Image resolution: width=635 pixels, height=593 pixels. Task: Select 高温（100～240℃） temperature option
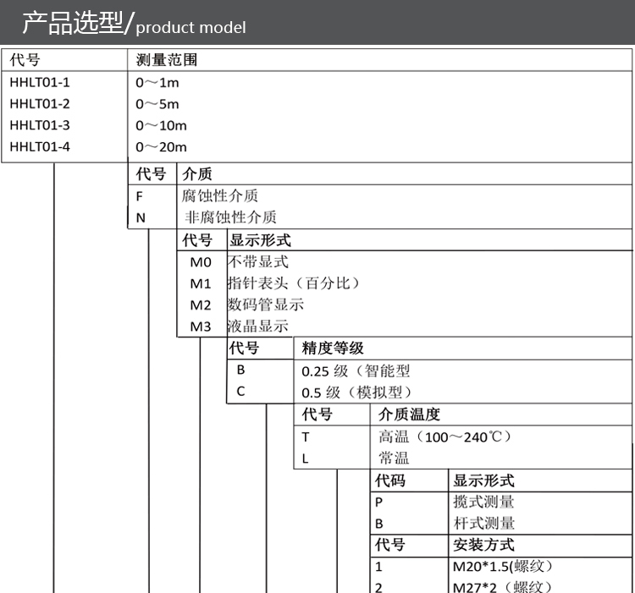coord(444,437)
